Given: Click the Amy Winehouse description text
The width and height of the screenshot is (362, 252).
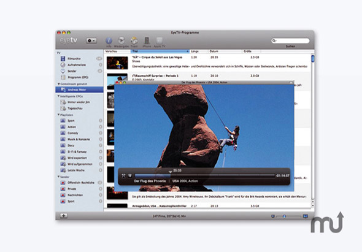Looking at the screenshot, I should (x=219, y=197).
